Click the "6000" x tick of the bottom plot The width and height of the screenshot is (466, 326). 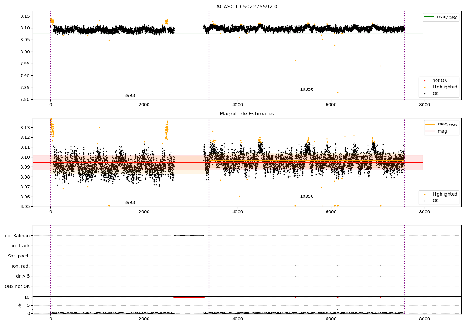click(x=331, y=319)
